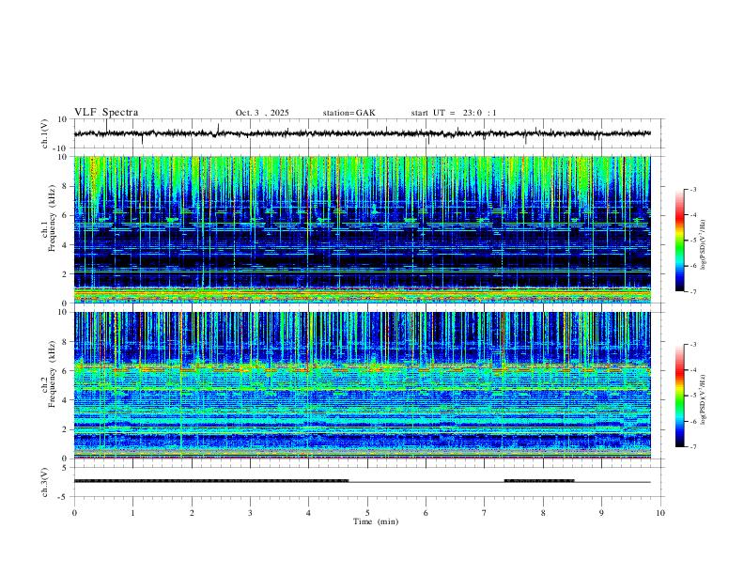Screen dimensions: 744x575
Task: Click time axis tick label "5"
Action: 367,513
